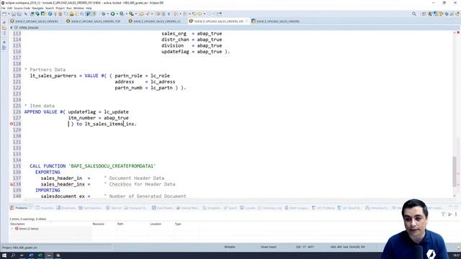Switch to the Properties view tab
The width and height of the screenshot is (461, 259).
tap(45, 208)
